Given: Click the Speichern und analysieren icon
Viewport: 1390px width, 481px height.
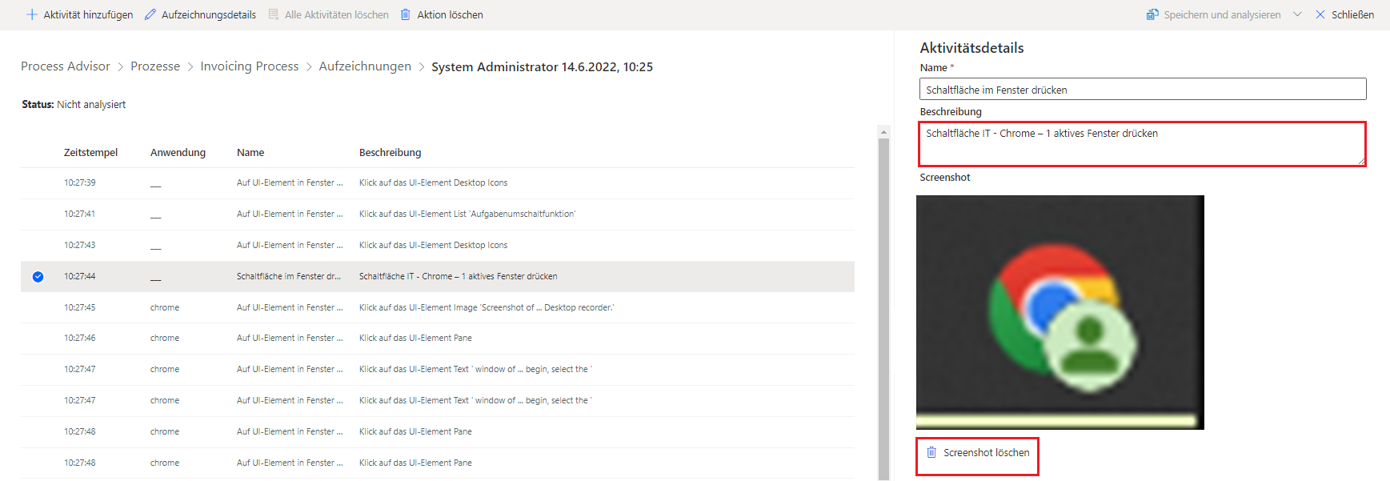Looking at the screenshot, I should pyautogui.click(x=1152, y=14).
